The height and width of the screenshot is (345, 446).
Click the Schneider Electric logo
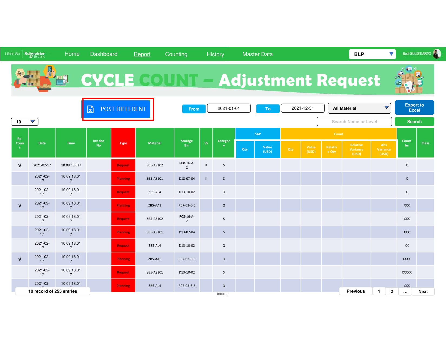[x=35, y=54]
